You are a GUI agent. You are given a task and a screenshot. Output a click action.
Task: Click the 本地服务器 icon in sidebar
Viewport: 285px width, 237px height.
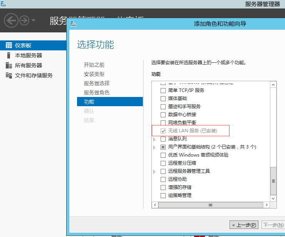click(x=9, y=55)
